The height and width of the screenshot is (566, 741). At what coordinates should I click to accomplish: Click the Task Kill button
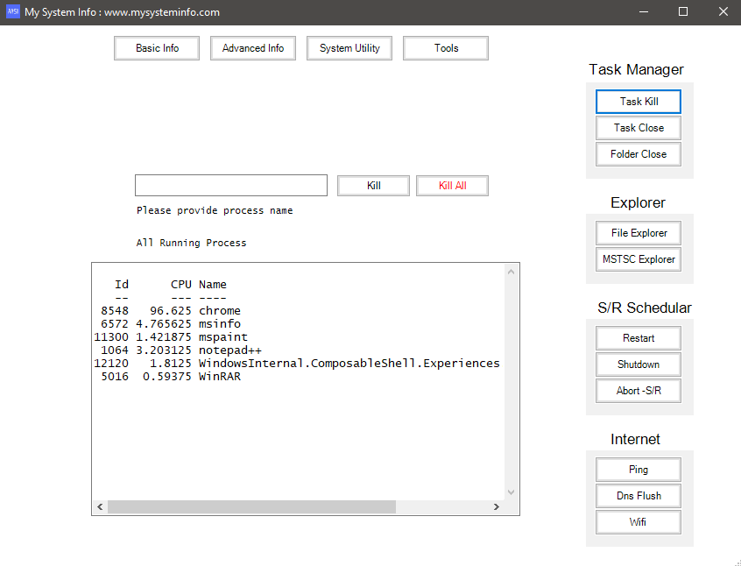[639, 102]
